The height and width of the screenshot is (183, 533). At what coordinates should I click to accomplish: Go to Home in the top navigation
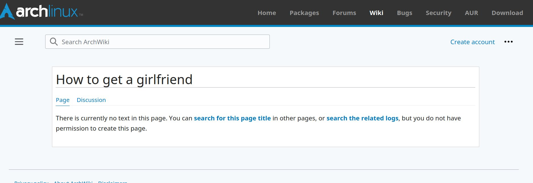click(267, 13)
